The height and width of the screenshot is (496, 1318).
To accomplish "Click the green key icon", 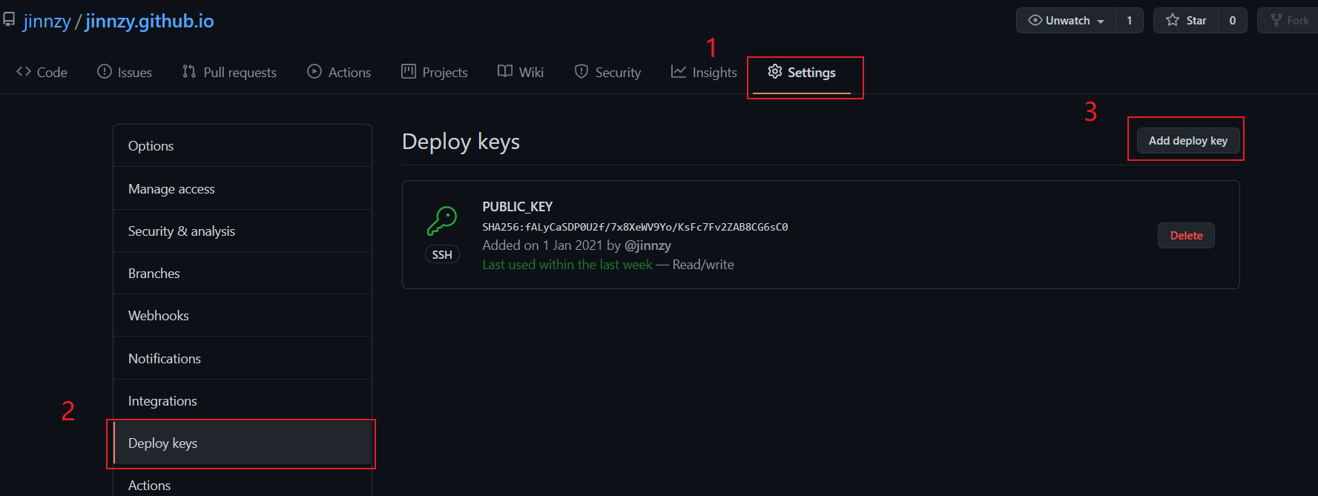I will pyautogui.click(x=442, y=221).
